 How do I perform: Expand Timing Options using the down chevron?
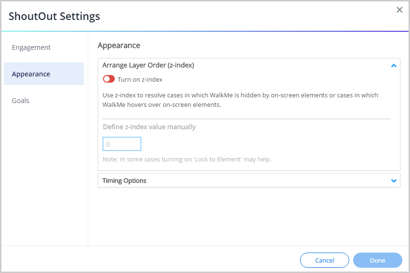(x=393, y=181)
